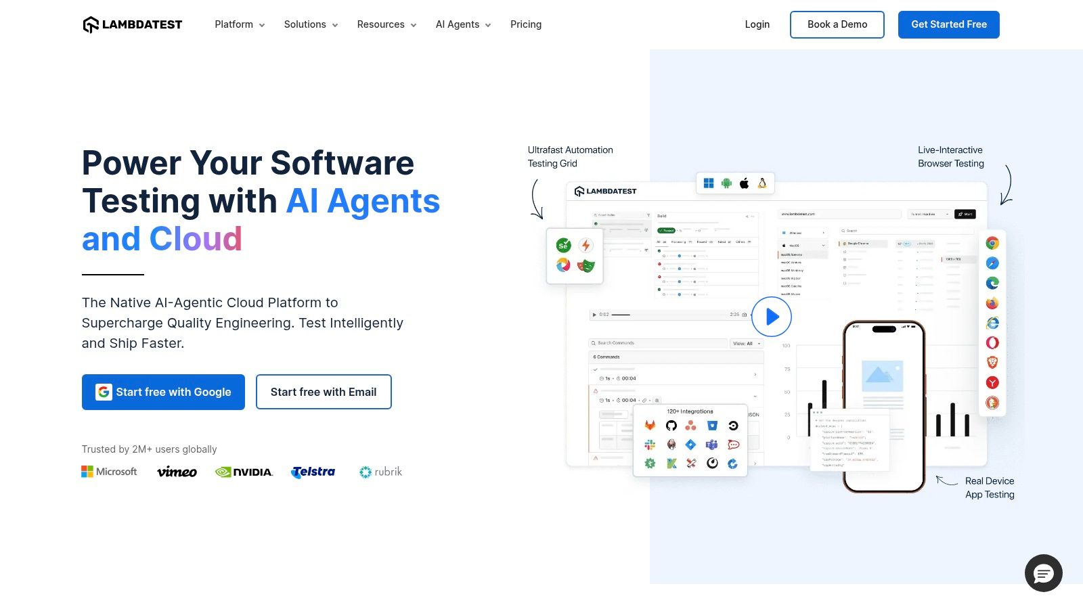
Task: Click the GitLab integration icon
Action: (650, 426)
